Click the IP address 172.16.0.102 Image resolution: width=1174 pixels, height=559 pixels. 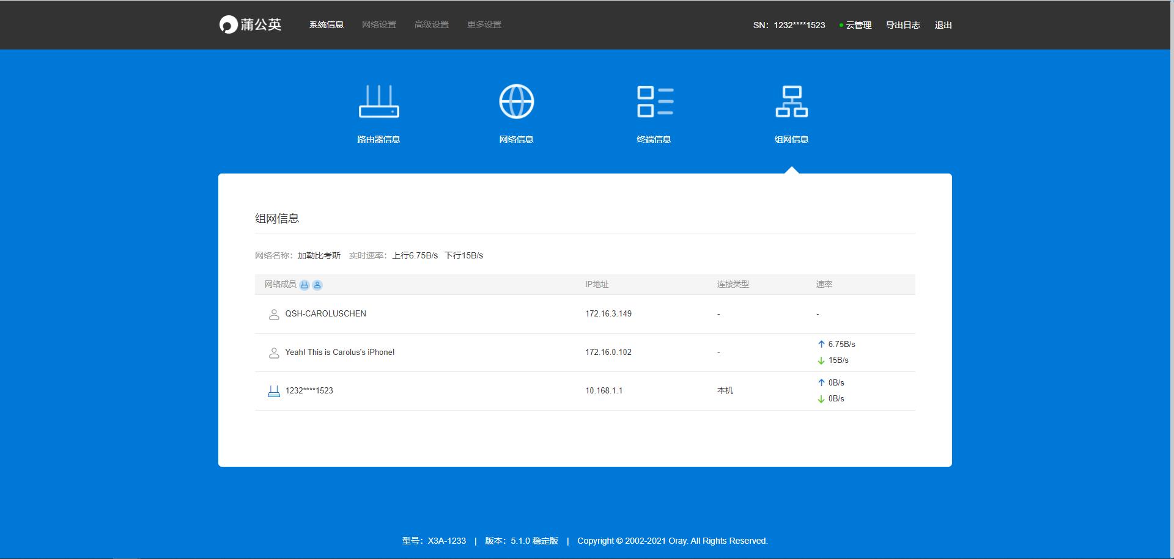coord(608,353)
